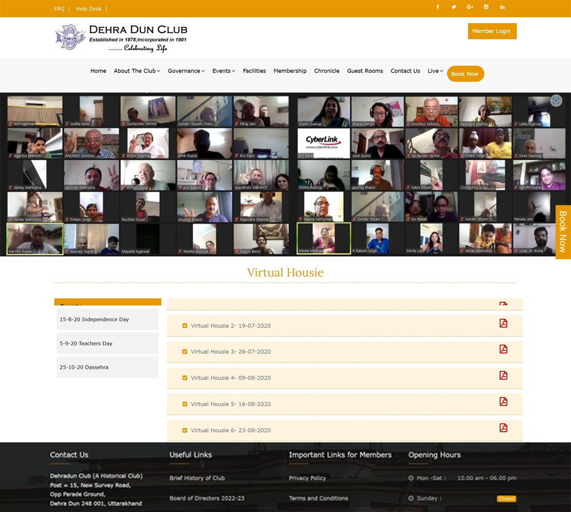571x512 pixels.
Task: Click the Dehra Dun Club logo
Action: 121,37
